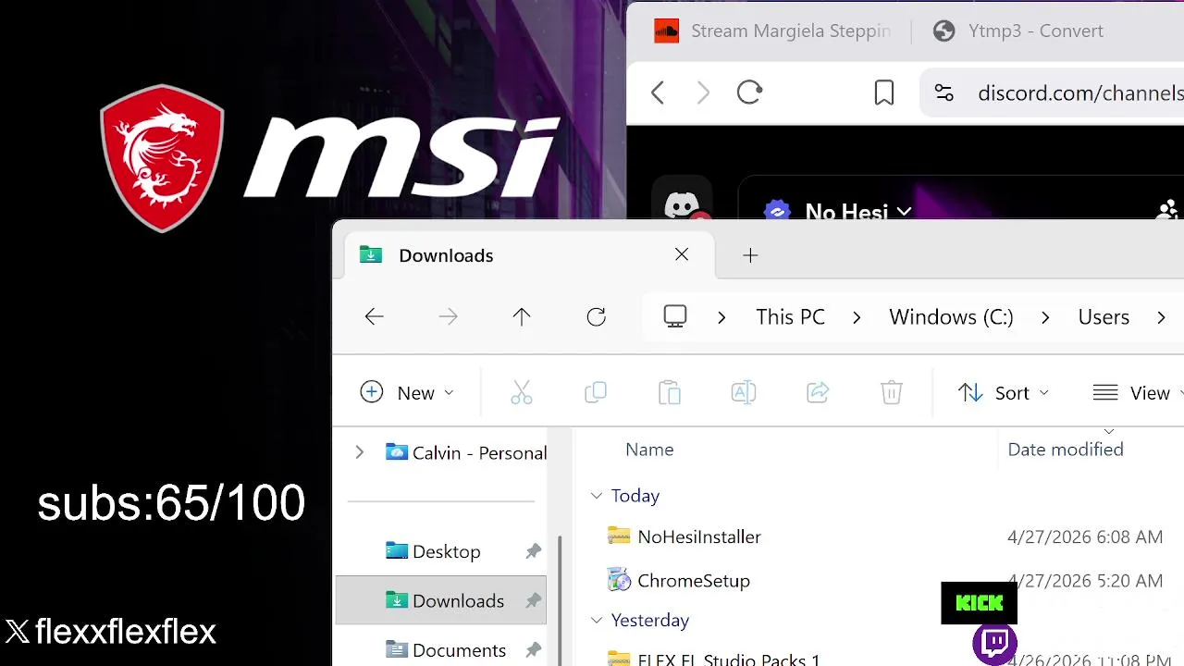Refresh the Downloads folder view
This screenshot has width=1184, height=666.
(596, 317)
